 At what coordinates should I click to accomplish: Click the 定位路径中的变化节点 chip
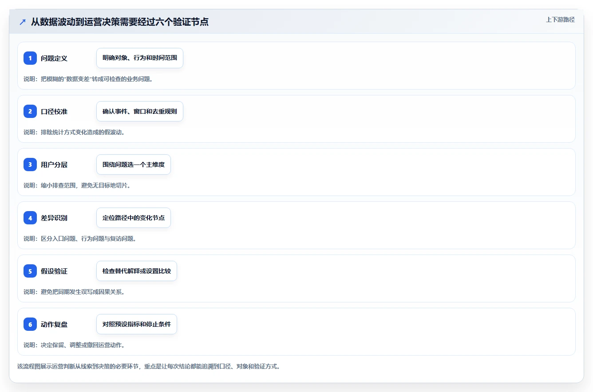134,218
